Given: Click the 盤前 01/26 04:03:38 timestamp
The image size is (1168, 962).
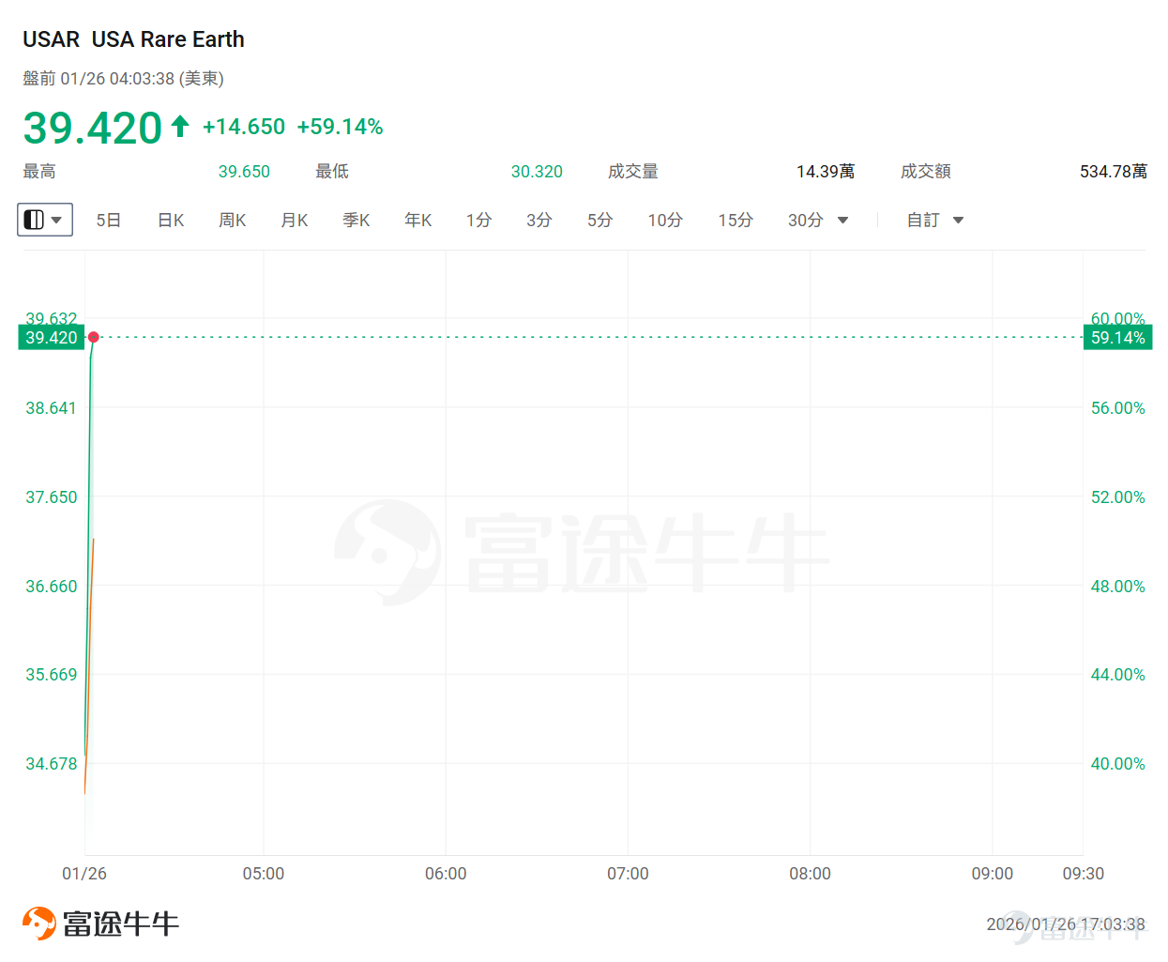Looking at the screenshot, I should click(x=123, y=79).
